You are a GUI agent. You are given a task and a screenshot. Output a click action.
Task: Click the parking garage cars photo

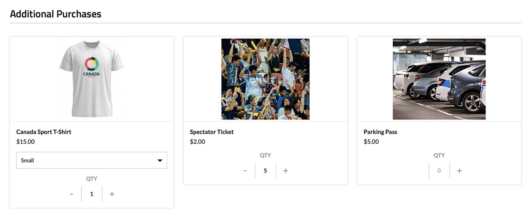click(x=439, y=79)
